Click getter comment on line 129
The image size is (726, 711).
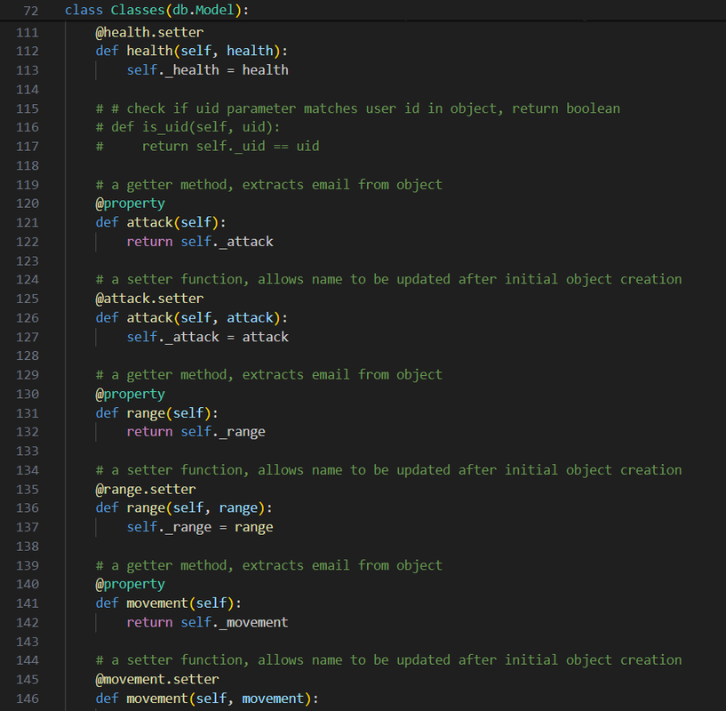(x=268, y=375)
